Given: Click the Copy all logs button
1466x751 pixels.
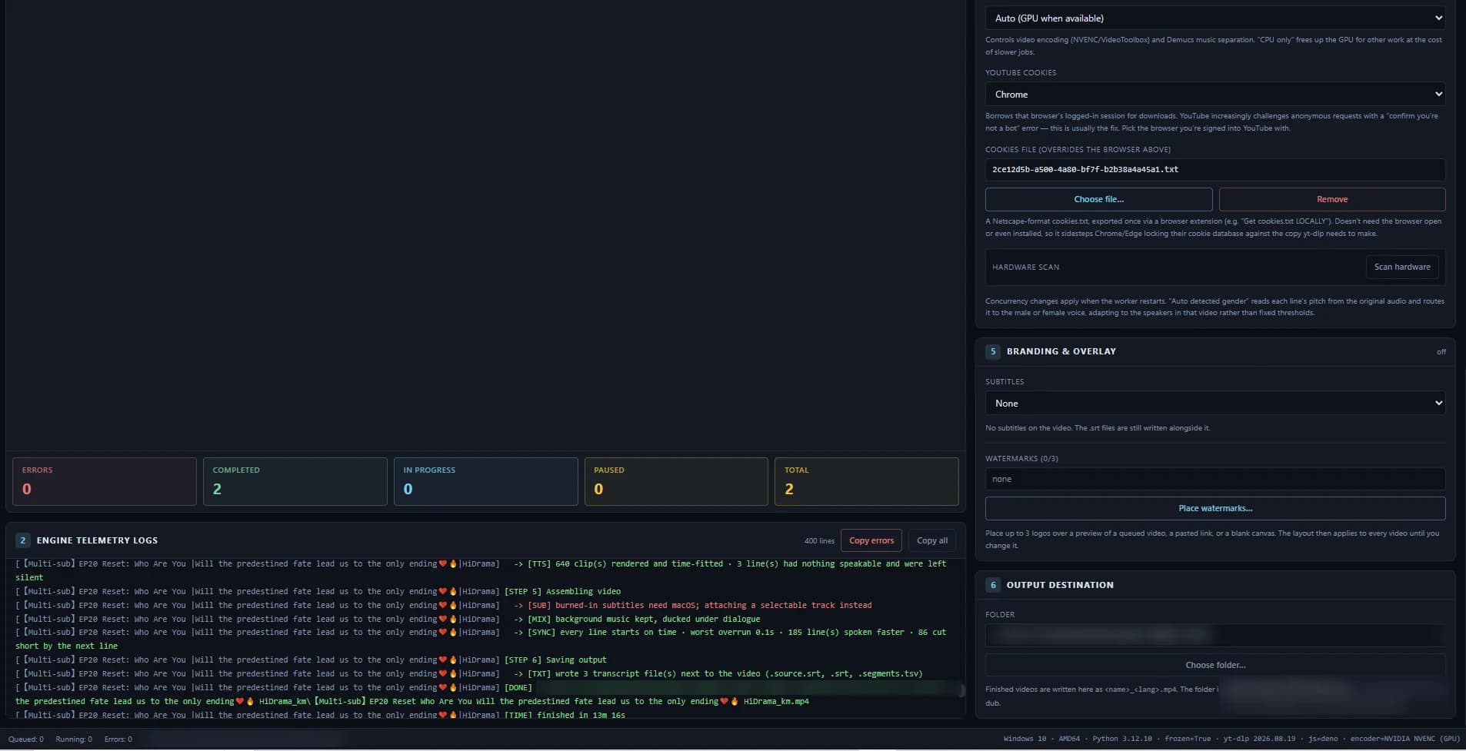Looking at the screenshot, I should click(x=931, y=540).
